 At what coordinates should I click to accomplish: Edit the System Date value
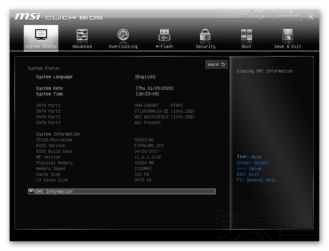(154, 88)
